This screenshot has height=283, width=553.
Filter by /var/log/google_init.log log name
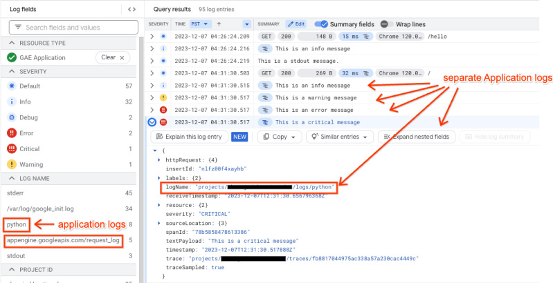click(40, 209)
